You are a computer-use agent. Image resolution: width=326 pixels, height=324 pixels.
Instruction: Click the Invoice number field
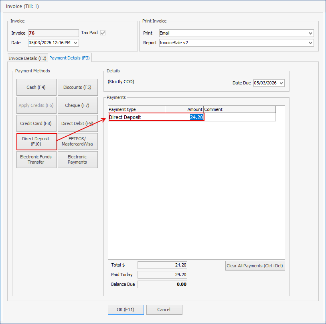53,33
